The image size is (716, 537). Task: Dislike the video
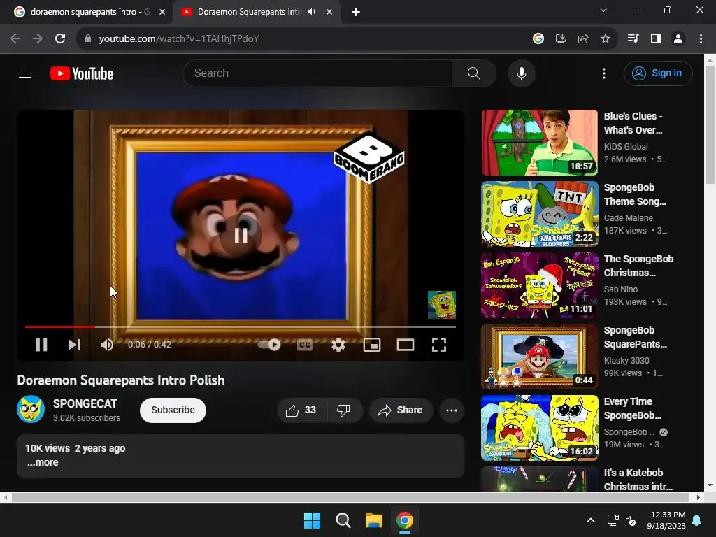tap(344, 410)
